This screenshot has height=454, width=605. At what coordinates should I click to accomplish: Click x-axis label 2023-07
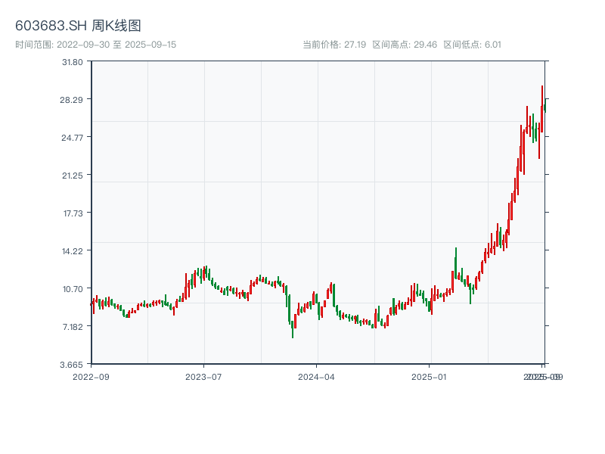click(x=203, y=377)
